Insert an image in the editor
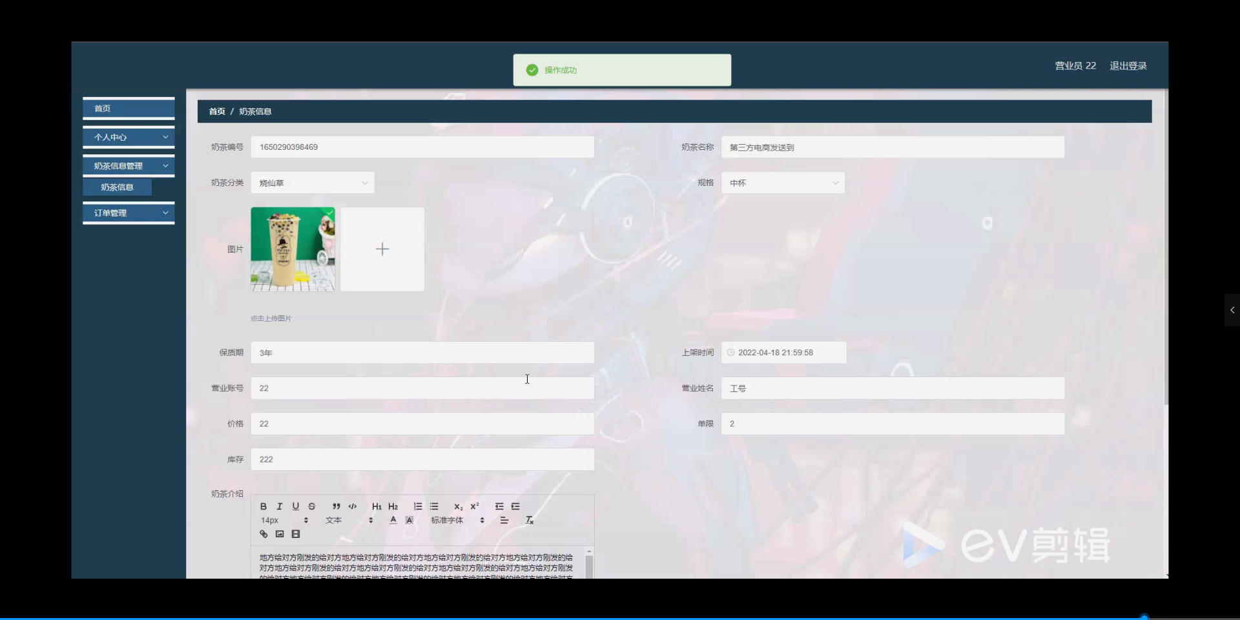 tap(280, 533)
